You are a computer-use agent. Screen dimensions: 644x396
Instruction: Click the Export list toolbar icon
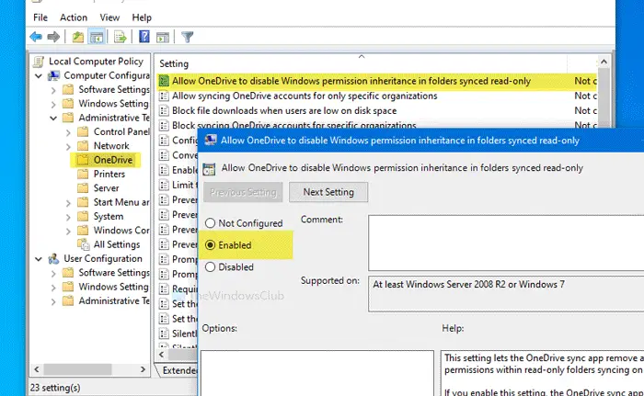coord(121,38)
